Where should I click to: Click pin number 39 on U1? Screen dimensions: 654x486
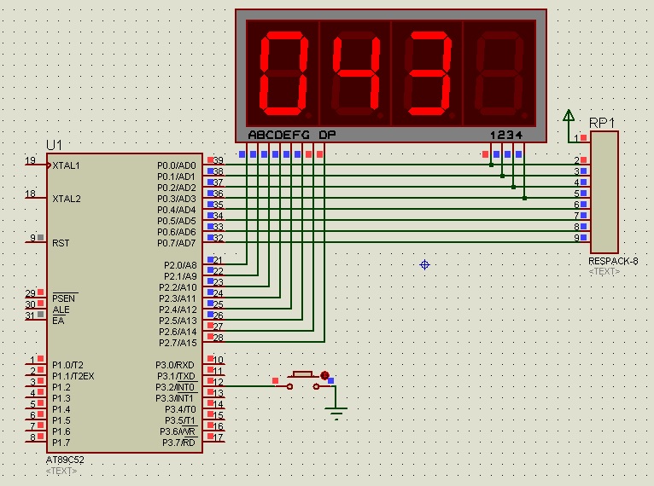pos(219,160)
